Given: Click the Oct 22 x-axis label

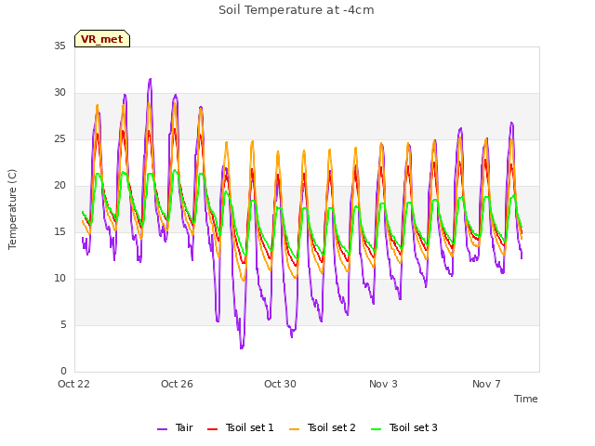Looking at the screenshot, I should click(x=74, y=384).
